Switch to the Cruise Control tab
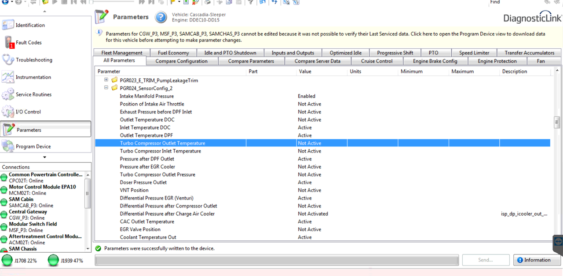The height and width of the screenshot is (276, 563). pyautogui.click(x=377, y=61)
